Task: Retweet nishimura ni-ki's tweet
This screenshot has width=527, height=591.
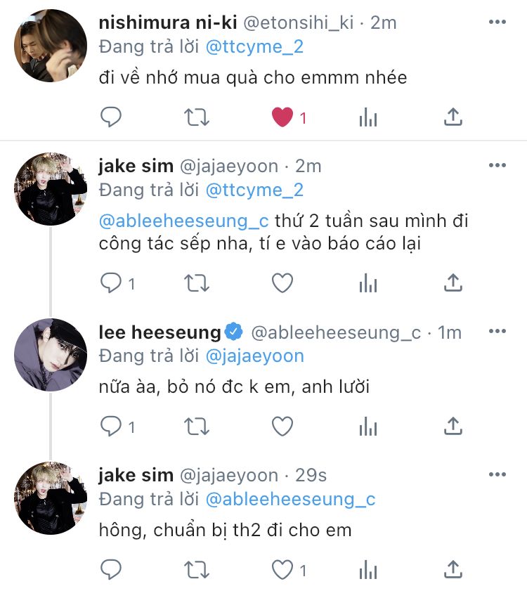Action: point(197,117)
